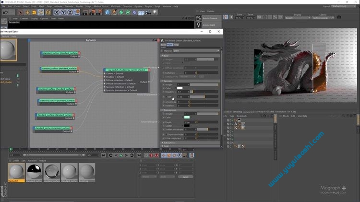Go to start of timeline
Viewport: 360px width, 202px height.
click(x=104, y=155)
